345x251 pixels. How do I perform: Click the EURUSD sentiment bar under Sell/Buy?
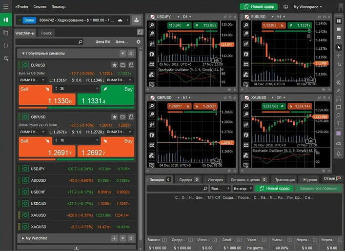coord(76,108)
